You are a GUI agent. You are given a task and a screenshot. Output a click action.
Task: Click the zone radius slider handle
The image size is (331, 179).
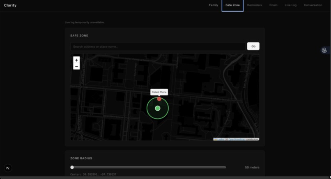72,167
